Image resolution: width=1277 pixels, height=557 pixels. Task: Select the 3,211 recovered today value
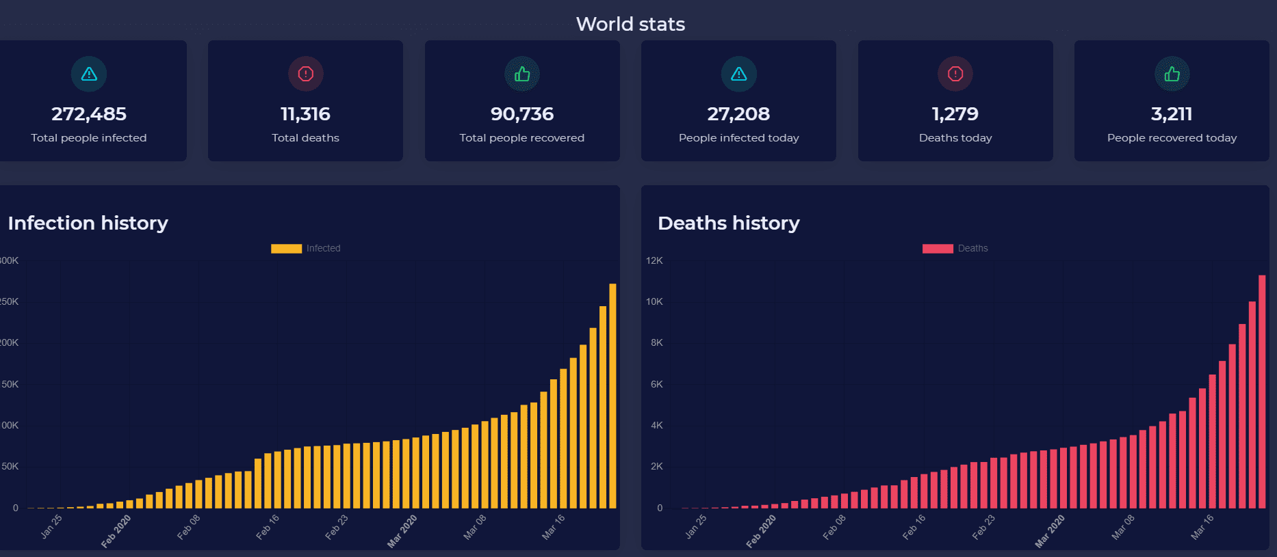[x=1172, y=114]
